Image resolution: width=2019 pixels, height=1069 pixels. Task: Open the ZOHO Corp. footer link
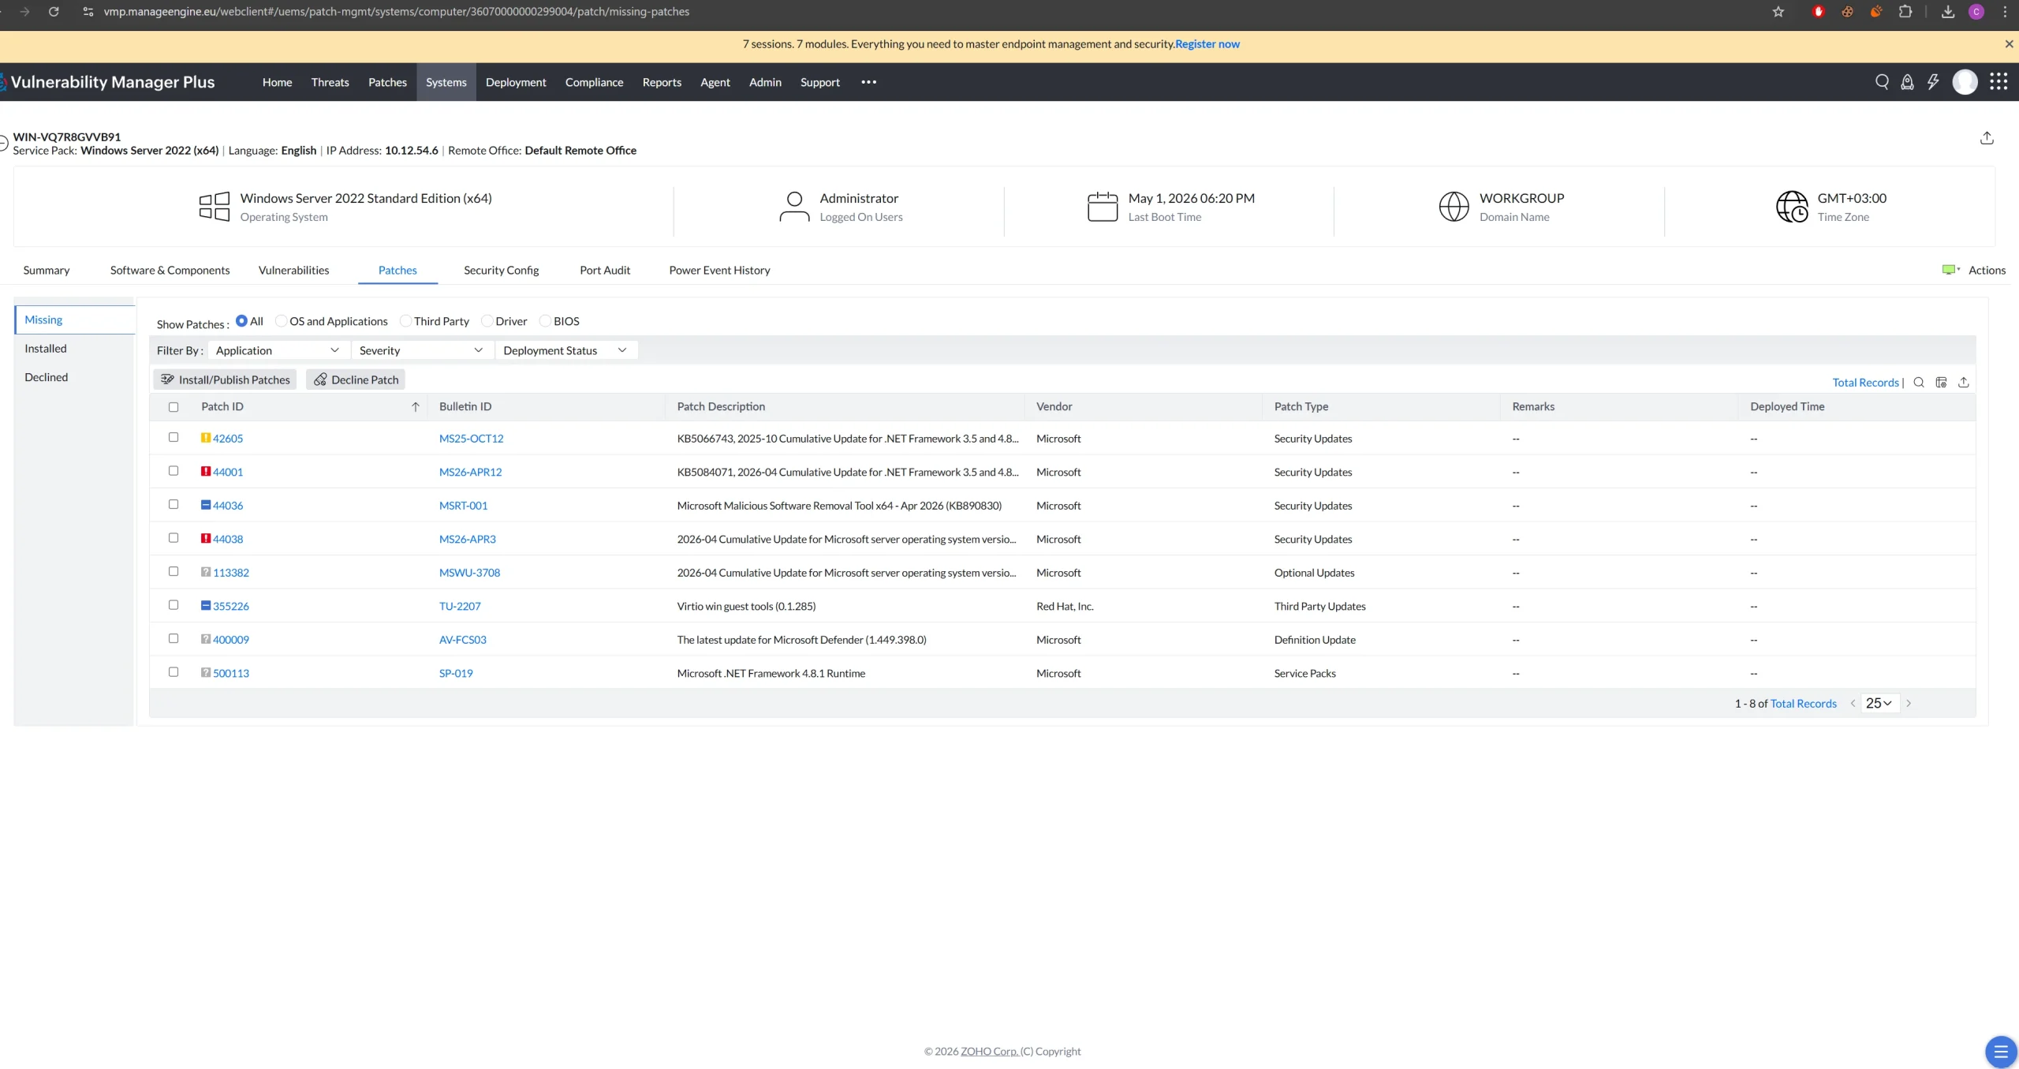[989, 1052]
